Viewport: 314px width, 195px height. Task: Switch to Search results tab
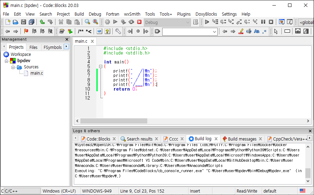pos(140,139)
